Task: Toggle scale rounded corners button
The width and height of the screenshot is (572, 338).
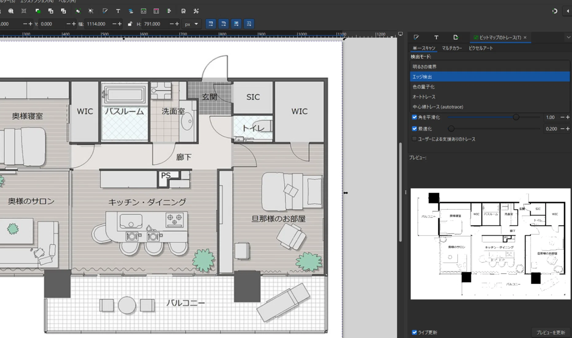Action: (x=224, y=24)
